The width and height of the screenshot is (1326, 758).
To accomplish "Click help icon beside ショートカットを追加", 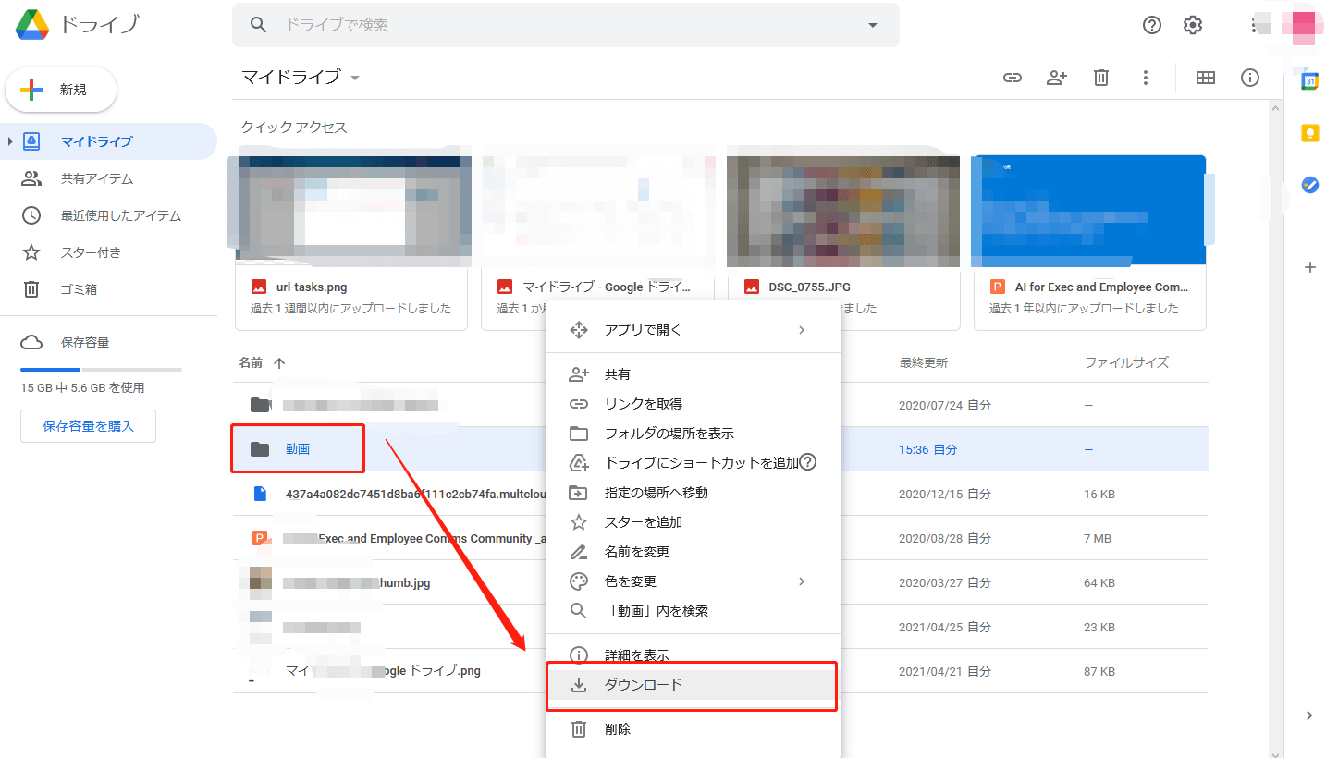I will coord(807,462).
